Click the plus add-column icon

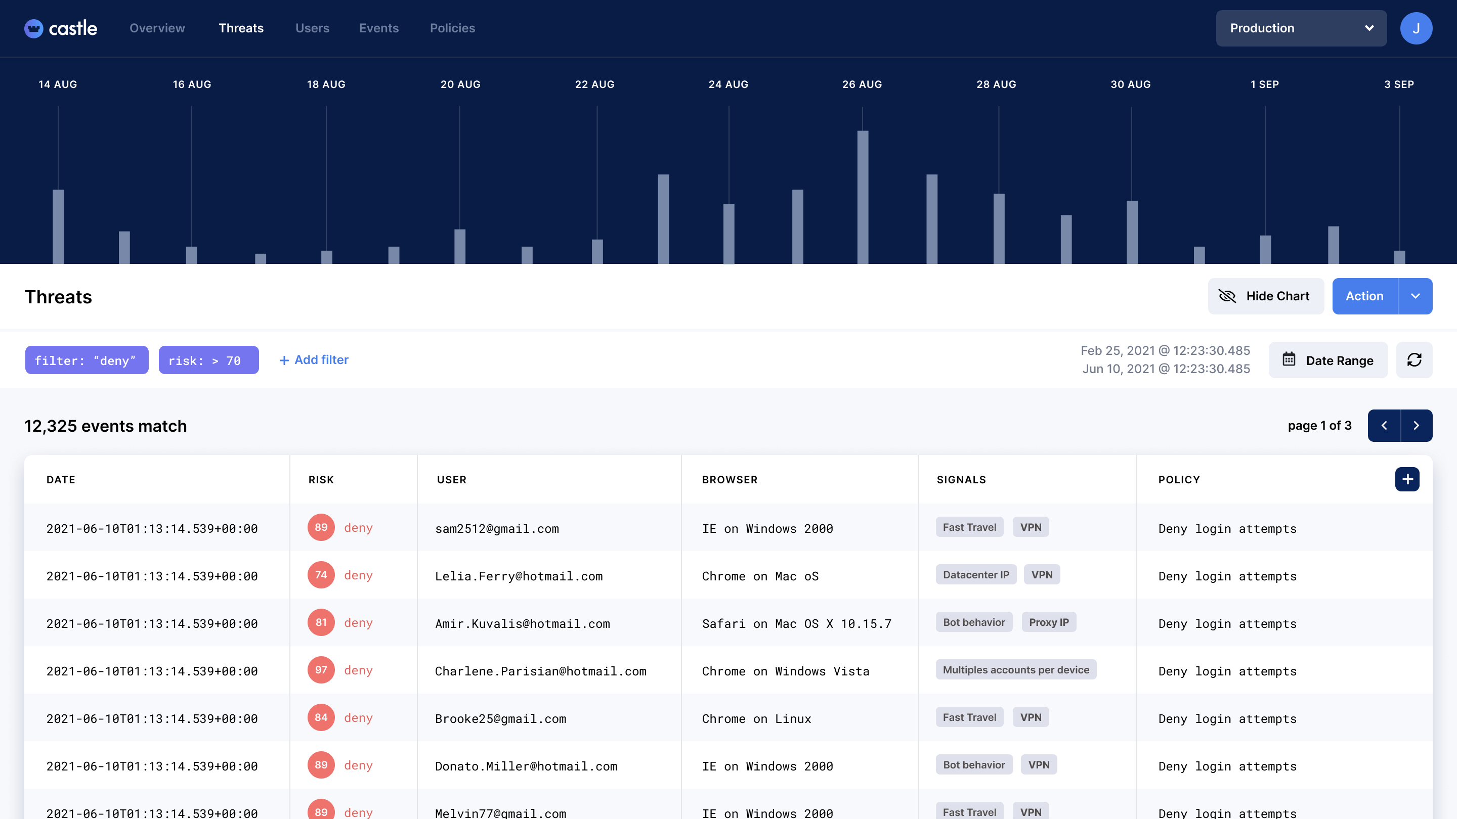[x=1407, y=479]
